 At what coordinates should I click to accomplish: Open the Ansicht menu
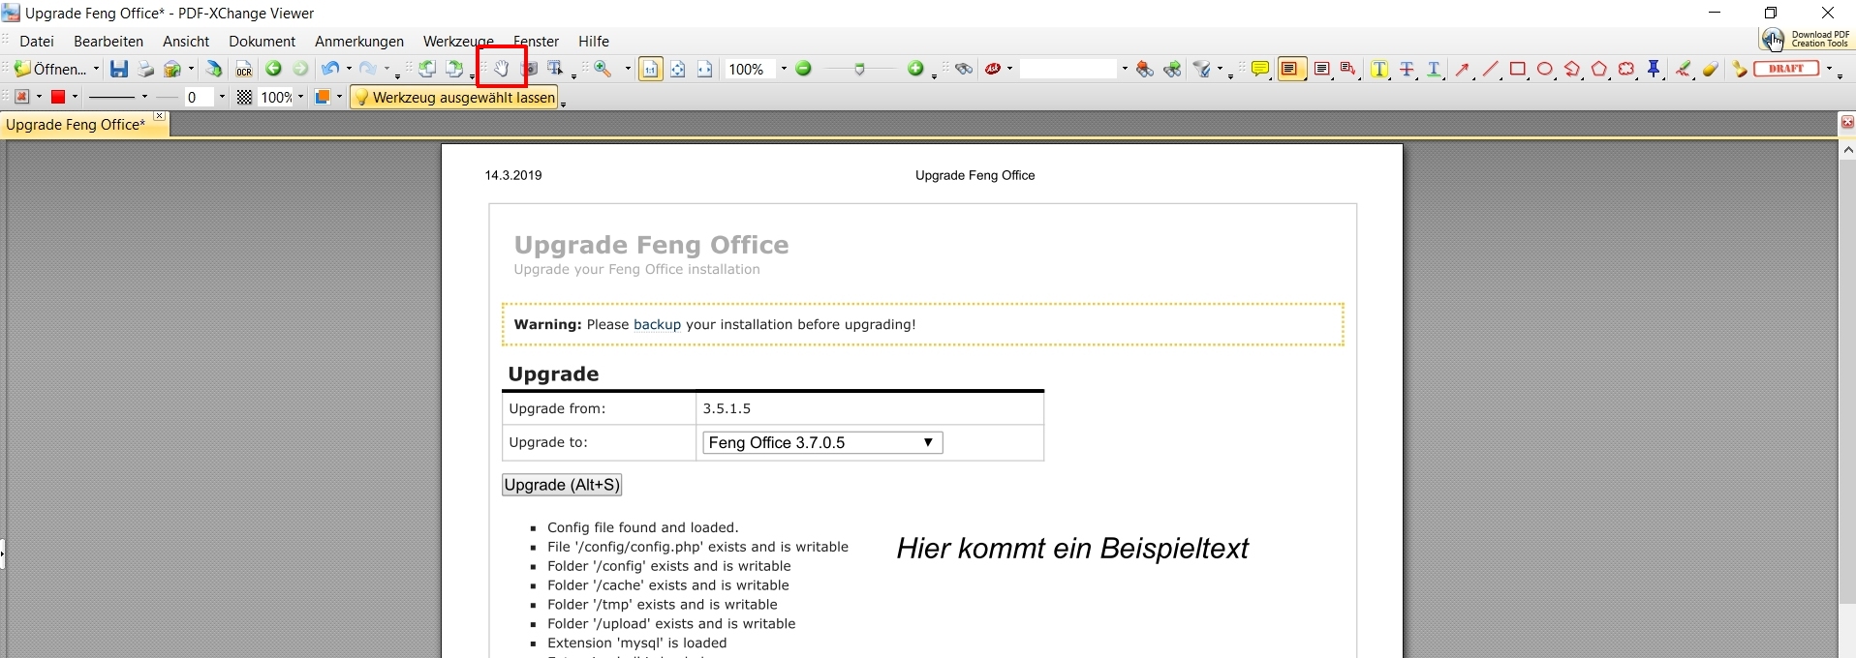click(x=186, y=41)
